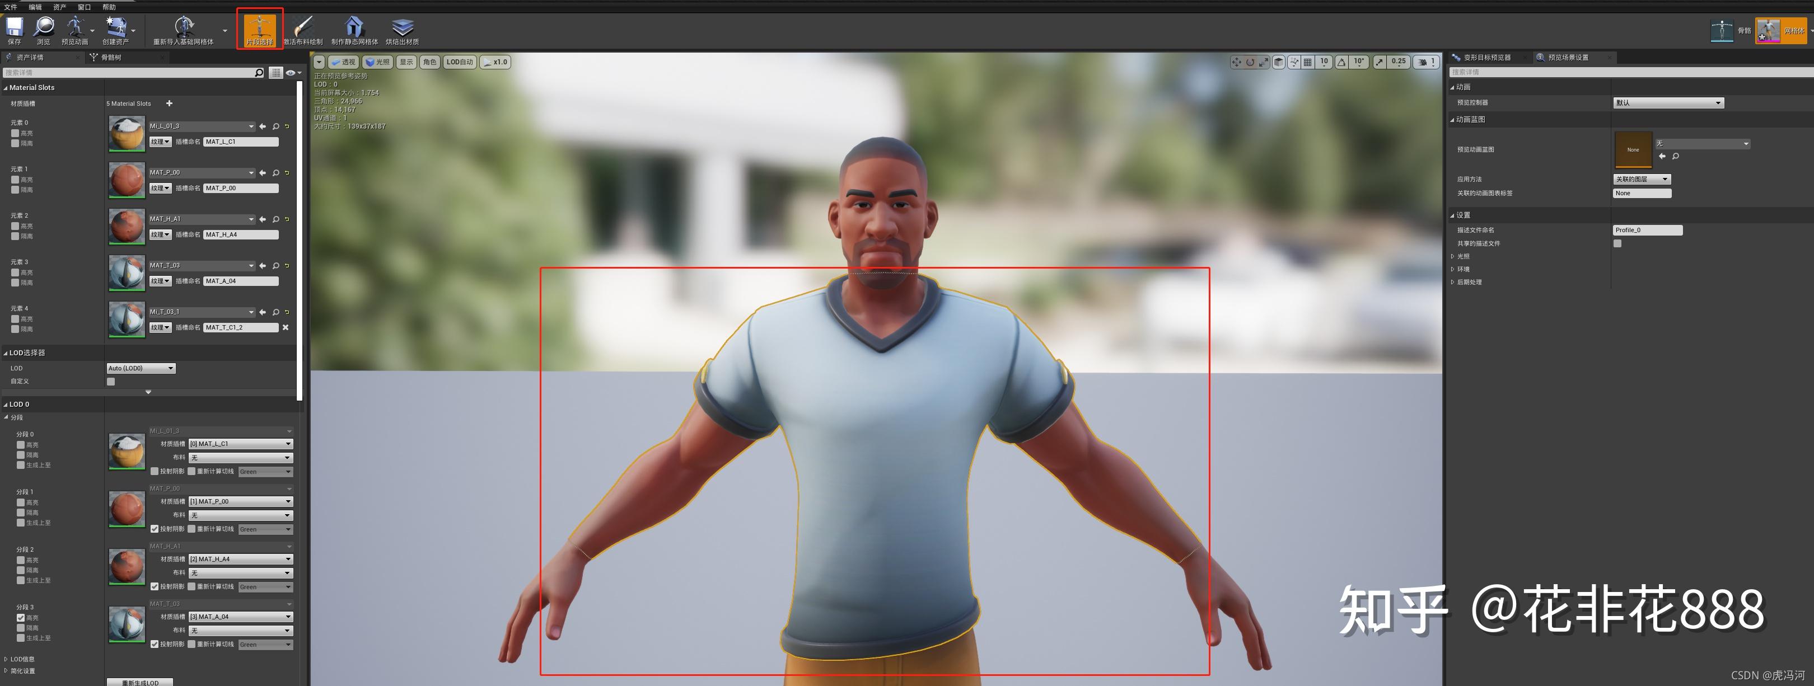Reset MAT_H_A1 slot to default arrow

(x=287, y=219)
